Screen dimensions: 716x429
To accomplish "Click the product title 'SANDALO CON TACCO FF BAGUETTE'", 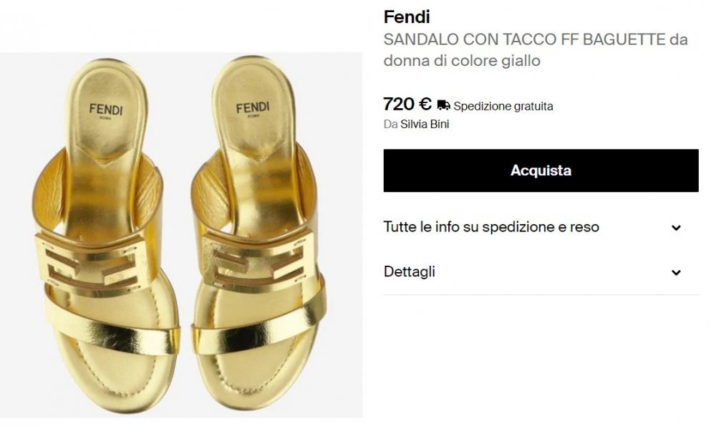I will pyautogui.click(x=524, y=39).
